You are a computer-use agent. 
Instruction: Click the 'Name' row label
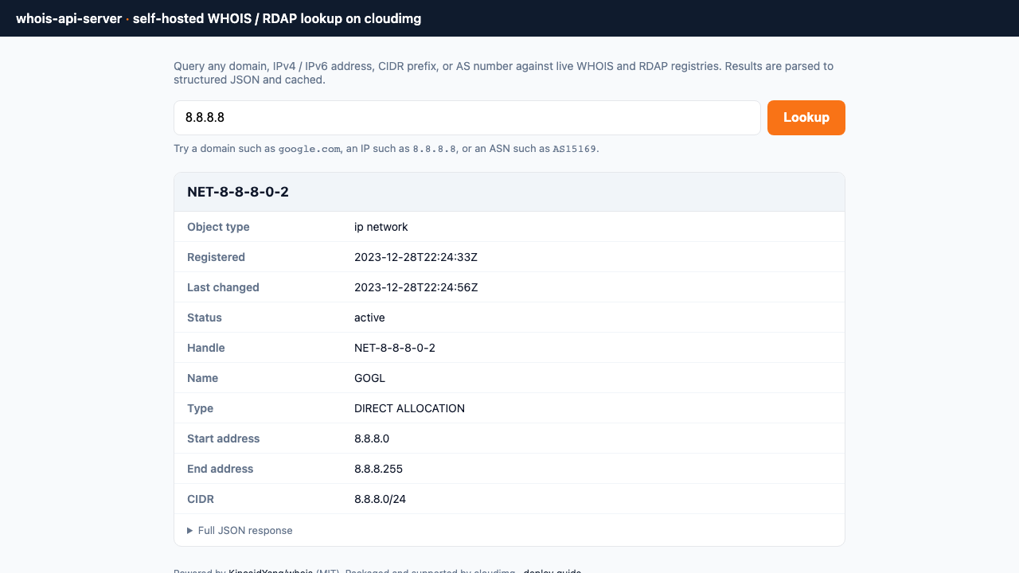202,378
